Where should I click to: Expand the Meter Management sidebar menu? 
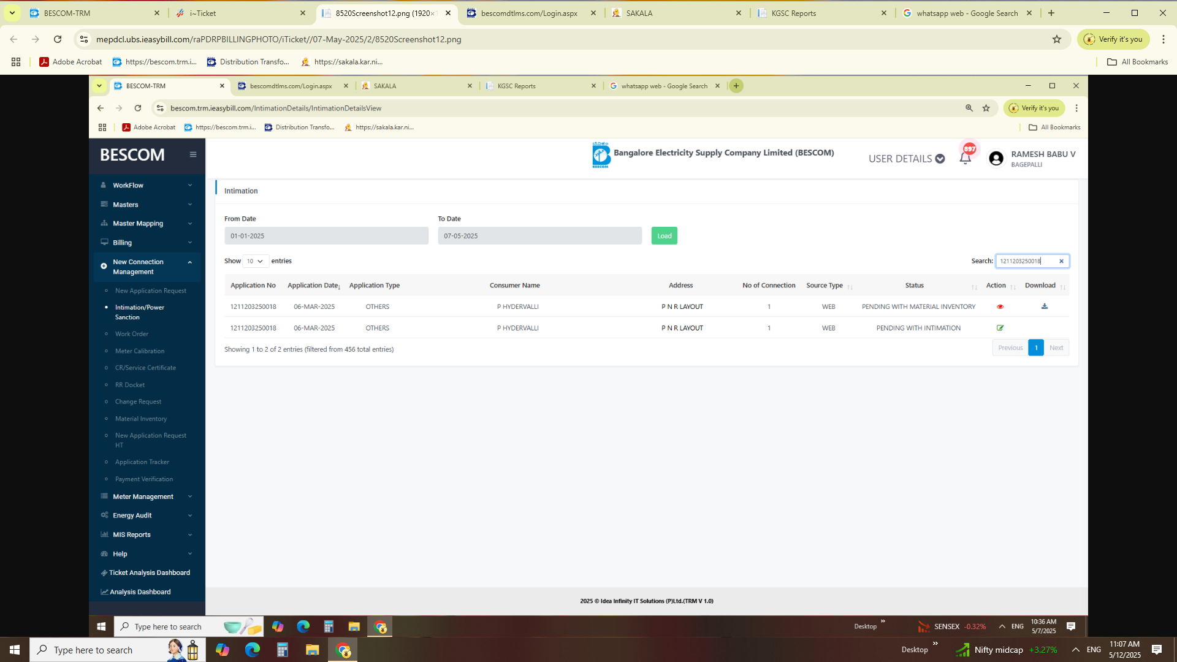(x=146, y=496)
